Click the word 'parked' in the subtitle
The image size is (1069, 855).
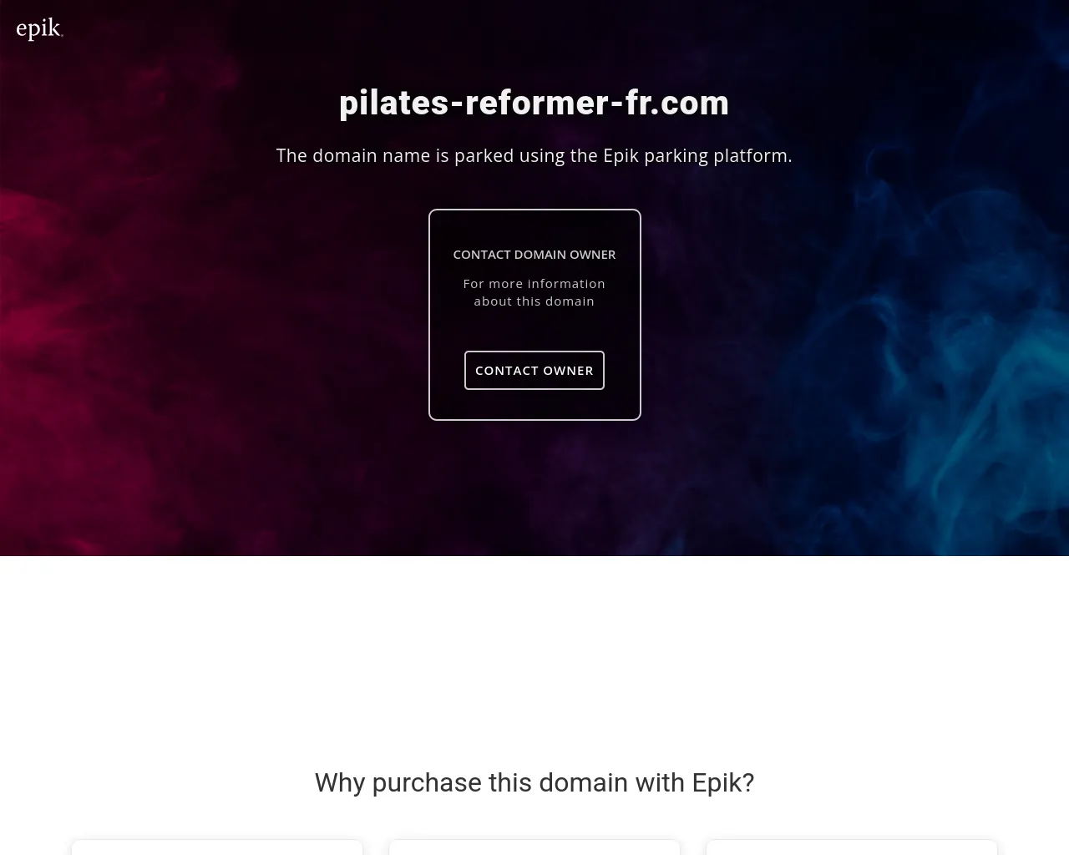pyautogui.click(x=484, y=155)
